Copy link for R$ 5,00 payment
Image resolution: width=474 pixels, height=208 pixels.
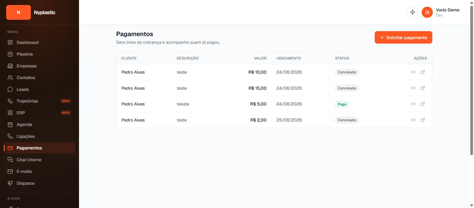point(413,104)
